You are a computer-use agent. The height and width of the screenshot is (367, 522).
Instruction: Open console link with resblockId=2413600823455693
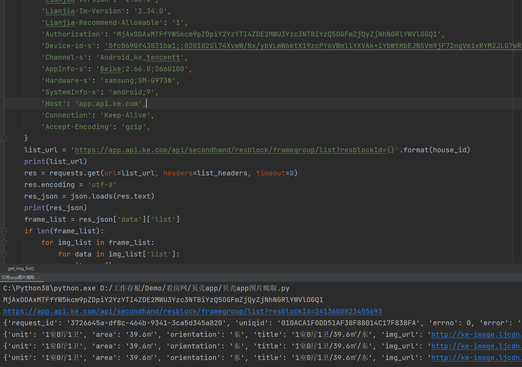coord(192,311)
